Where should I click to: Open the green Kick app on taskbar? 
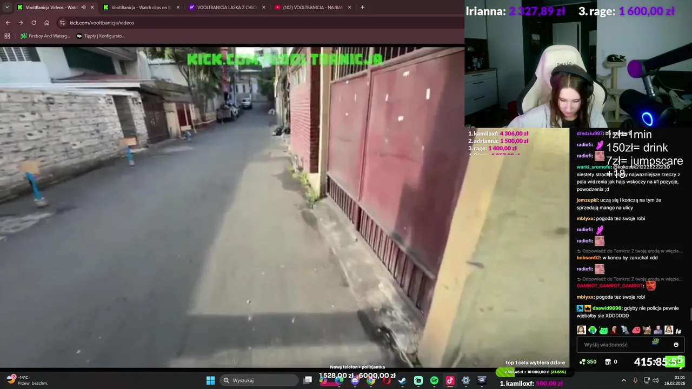pos(418,380)
